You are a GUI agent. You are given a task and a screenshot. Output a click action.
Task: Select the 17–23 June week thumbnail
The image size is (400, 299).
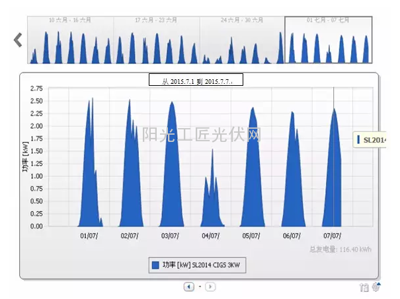pos(156,40)
